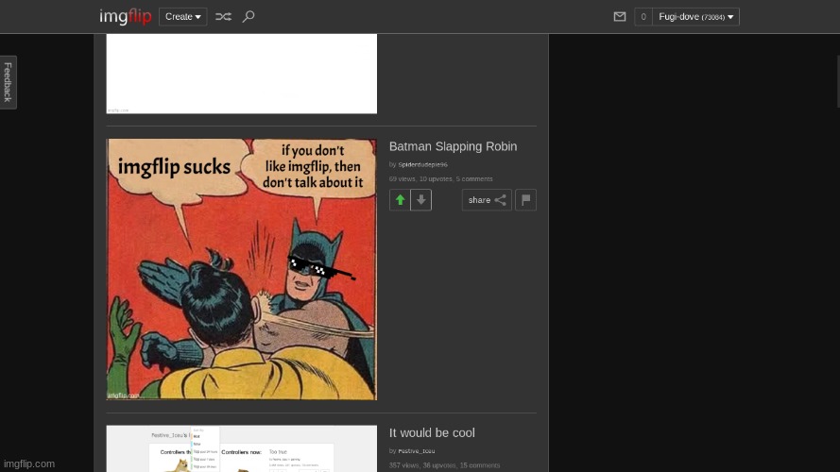
Task: Click the '69 views, 10 upvotes, 5 comments' text
Action: click(x=441, y=178)
